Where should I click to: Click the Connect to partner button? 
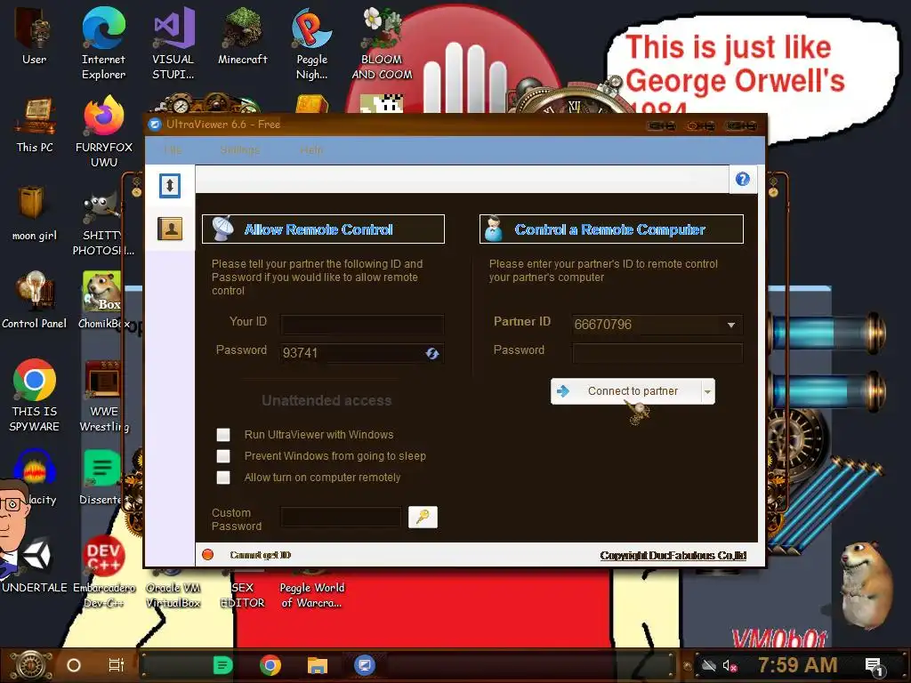626,391
